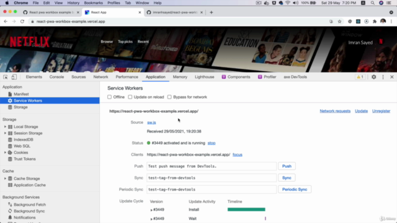
Task: Expand the #3449 Wait row
Action: [151, 219]
